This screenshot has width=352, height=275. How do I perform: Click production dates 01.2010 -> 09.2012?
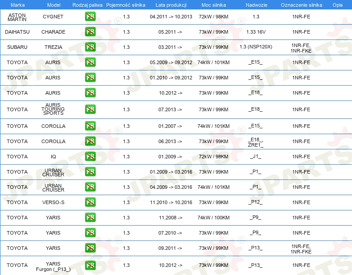pos(171,78)
